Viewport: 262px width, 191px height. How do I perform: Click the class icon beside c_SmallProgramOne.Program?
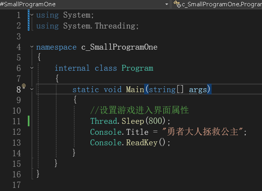177,4
